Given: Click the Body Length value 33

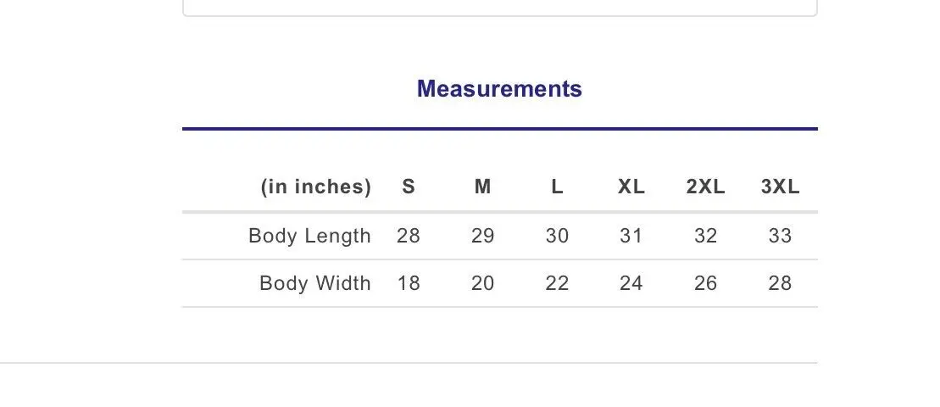Looking at the screenshot, I should pyautogui.click(x=780, y=236).
